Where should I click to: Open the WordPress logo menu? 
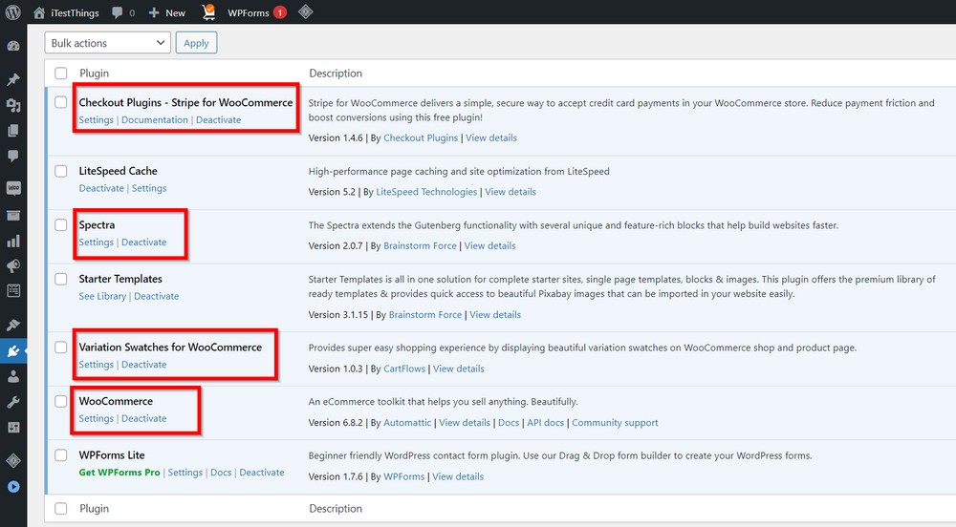pos(12,12)
